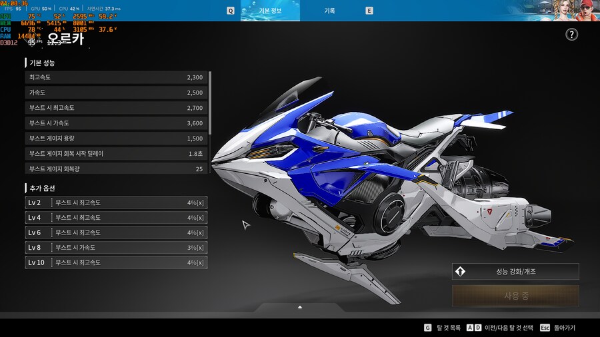Click the 사용 중 button
The image size is (600, 337).
coord(515,296)
